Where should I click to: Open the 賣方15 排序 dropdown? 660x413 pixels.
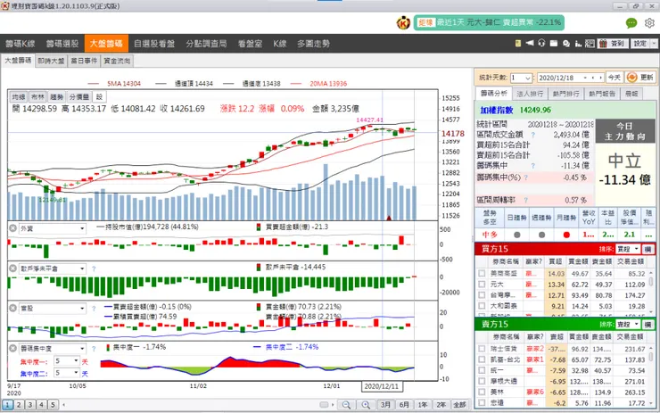[628, 324]
